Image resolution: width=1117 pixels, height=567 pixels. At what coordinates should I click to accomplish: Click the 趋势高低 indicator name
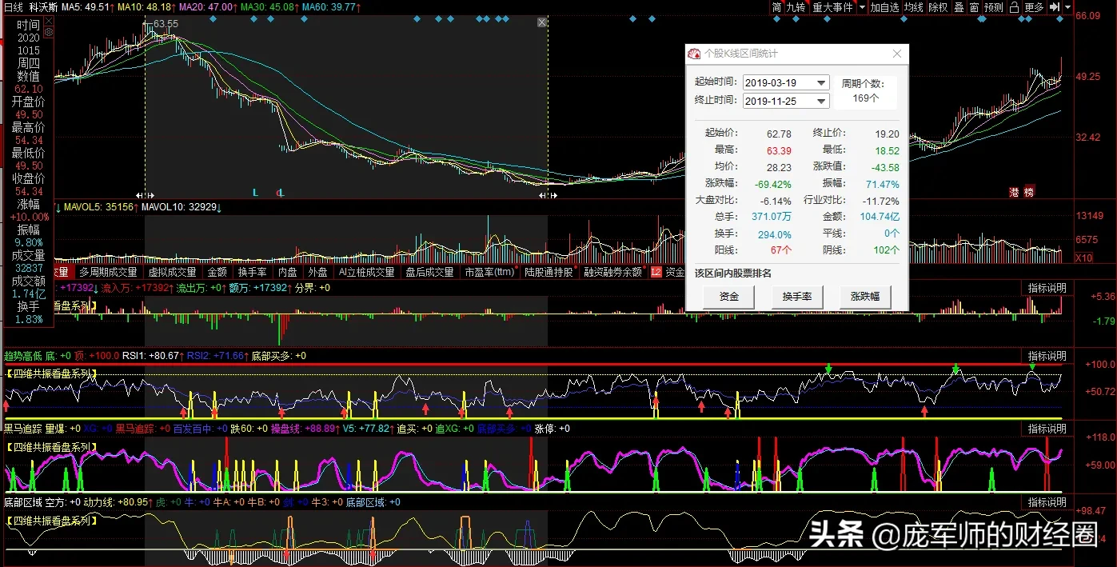pyautogui.click(x=23, y=356)
